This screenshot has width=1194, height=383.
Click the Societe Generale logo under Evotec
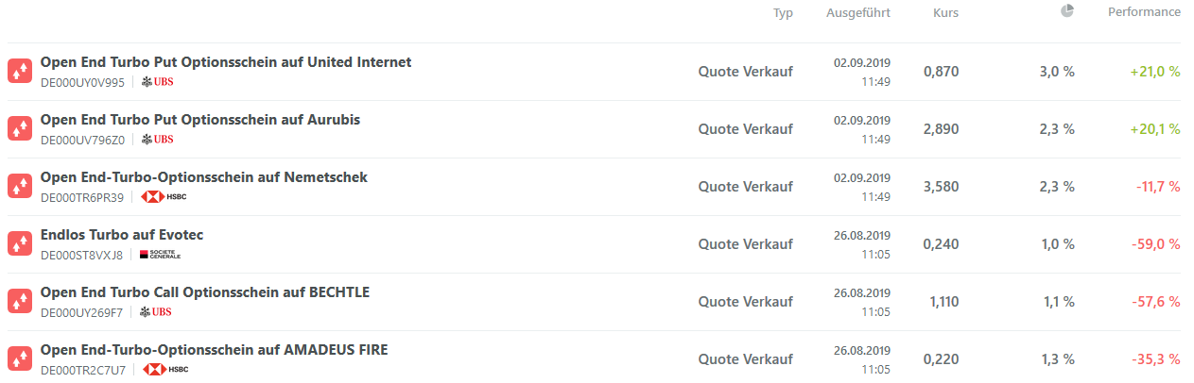tap(159, 255)
